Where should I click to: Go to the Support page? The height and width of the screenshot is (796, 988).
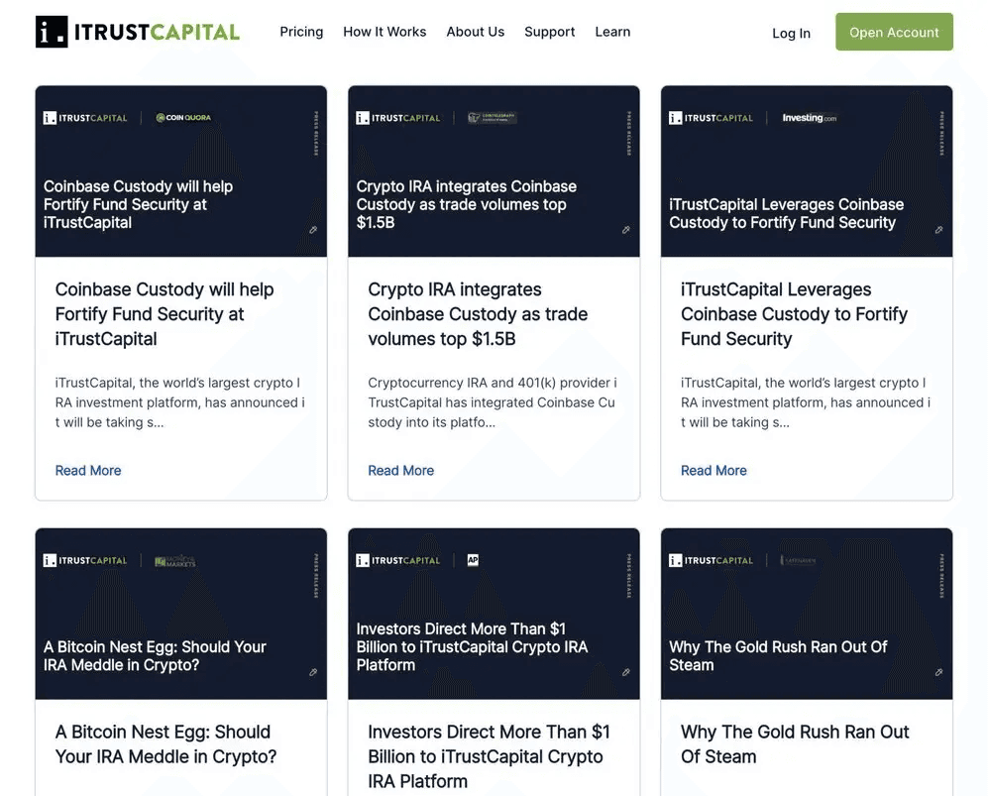(x=549, y=32)
